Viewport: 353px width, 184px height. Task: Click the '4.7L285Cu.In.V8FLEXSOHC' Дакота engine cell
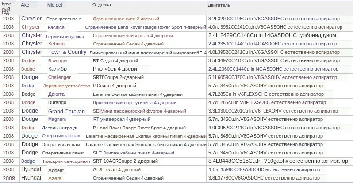(266, 94)
